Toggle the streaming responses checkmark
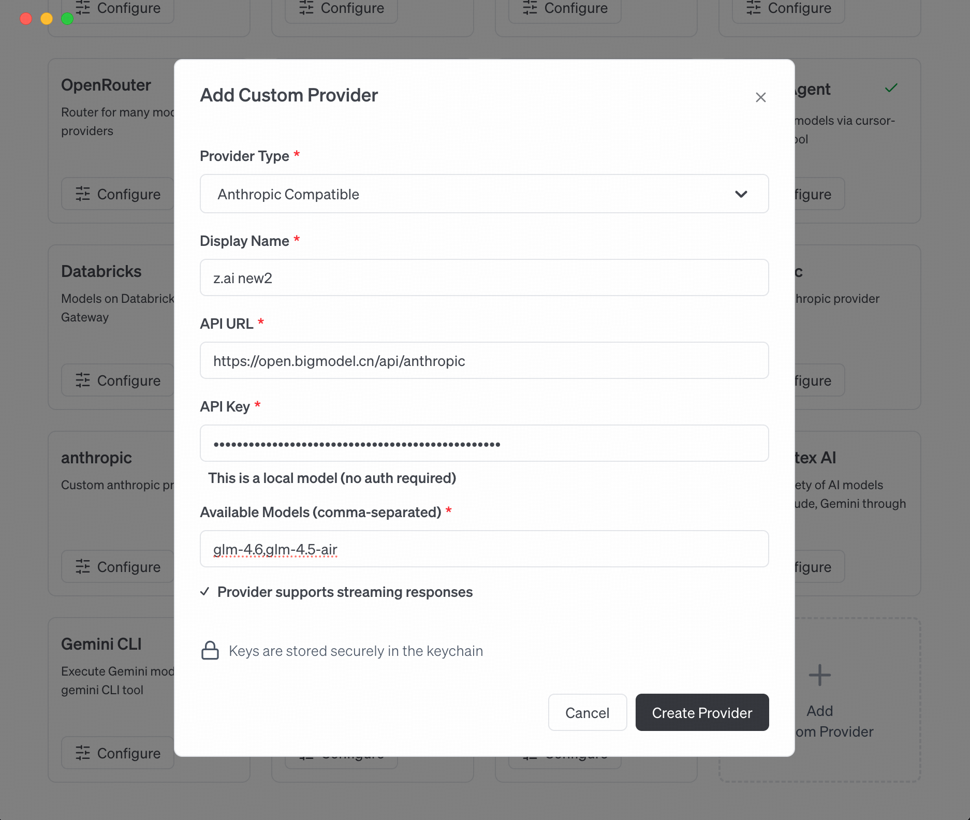Image resolution: width=970 pixels, height=820 pixels. tap(205, 592)
